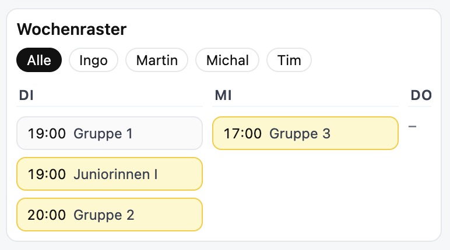
Task: Open the Gruppe 1 entry name
Action: [x=103, y=134]
